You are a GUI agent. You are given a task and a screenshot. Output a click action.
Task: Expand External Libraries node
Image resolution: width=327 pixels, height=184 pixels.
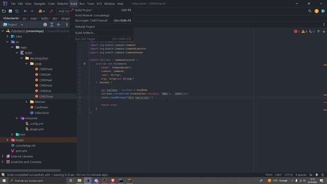click(x=3, y=156)
